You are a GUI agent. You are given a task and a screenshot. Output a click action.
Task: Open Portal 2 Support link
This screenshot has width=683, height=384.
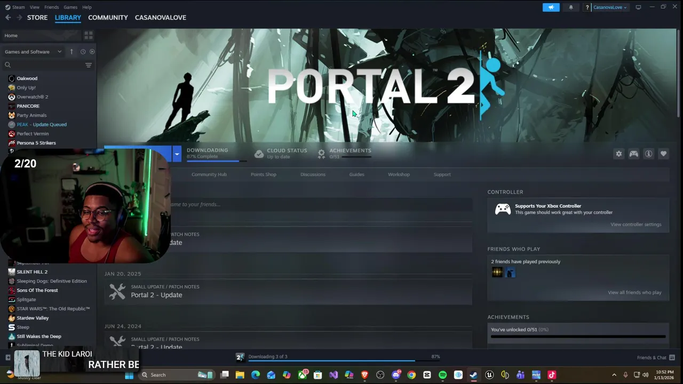coord(442,174)
